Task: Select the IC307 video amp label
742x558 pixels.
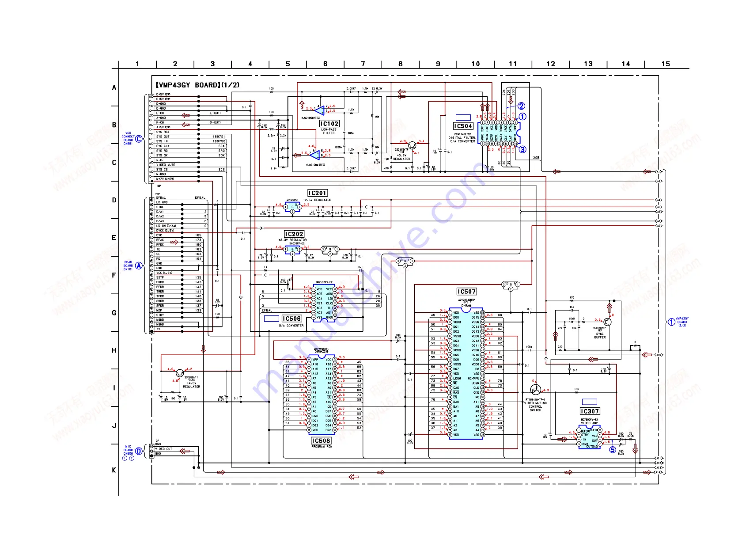Action: tap(590, 411)
